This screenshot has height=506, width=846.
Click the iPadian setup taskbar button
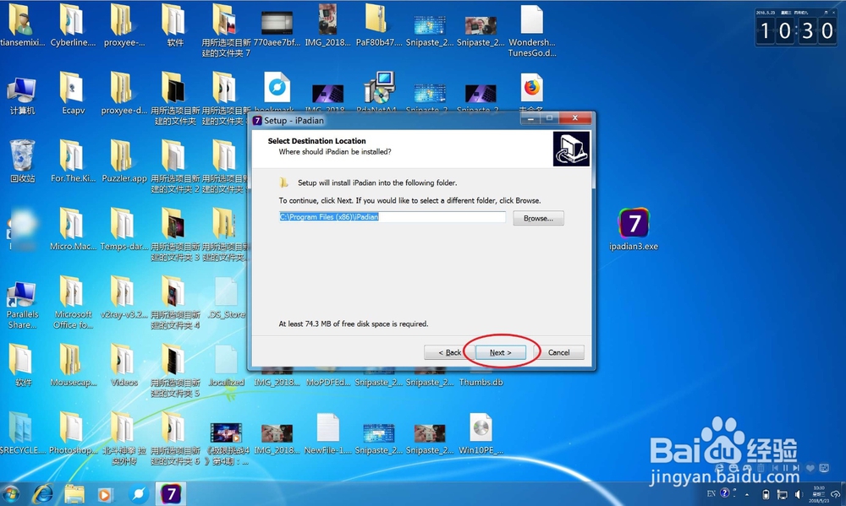tap(171, 494)
